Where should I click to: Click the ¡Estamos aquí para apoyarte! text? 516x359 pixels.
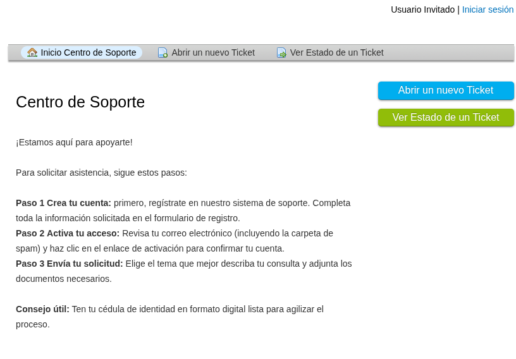coord(74,142)
